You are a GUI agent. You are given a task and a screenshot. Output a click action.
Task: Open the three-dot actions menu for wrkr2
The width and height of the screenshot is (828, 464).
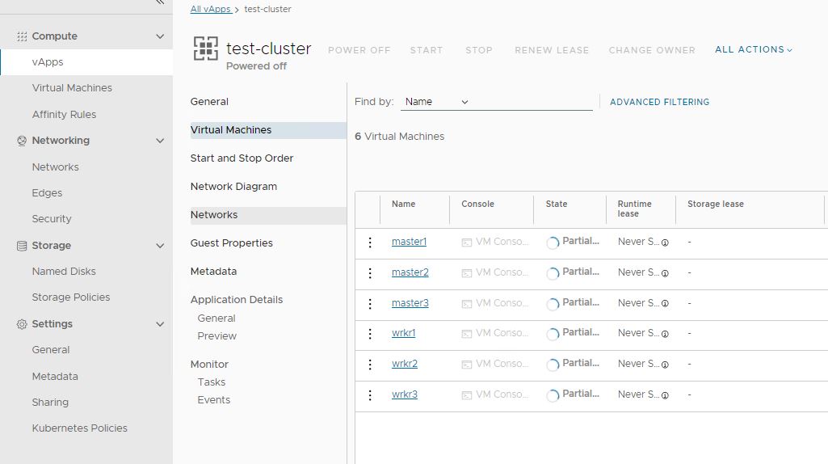tap(370, 365)
